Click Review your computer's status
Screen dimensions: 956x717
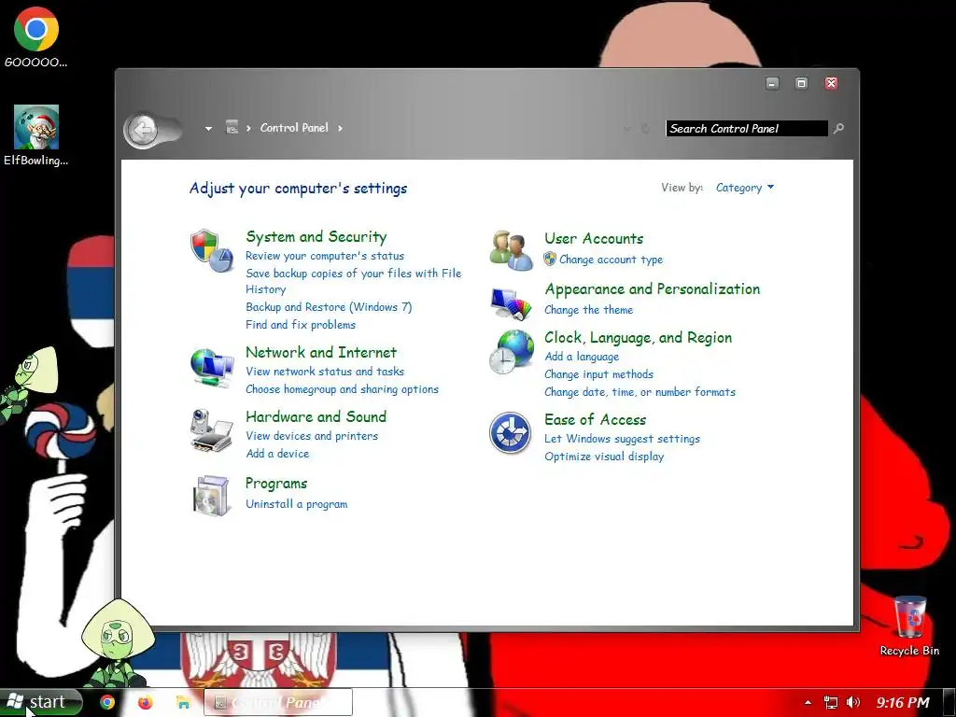(324, 256)
